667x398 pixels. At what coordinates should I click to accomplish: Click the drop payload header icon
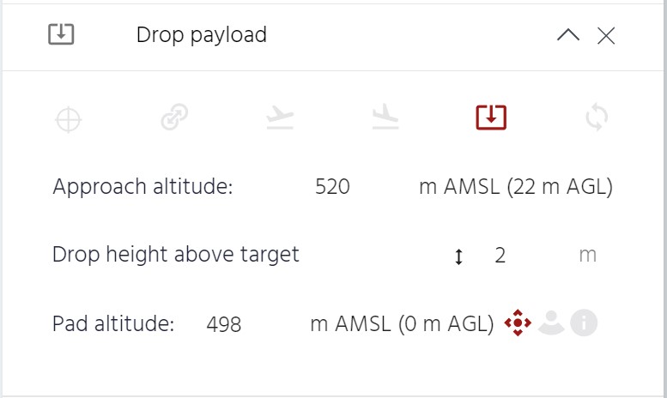(61, 34)
